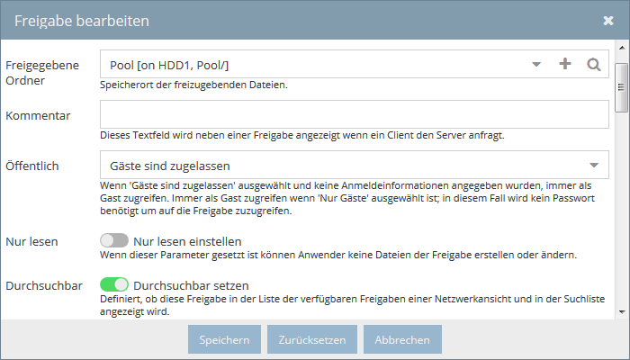Click the scrollbar track below the thumb

click(x=622, y=209)
